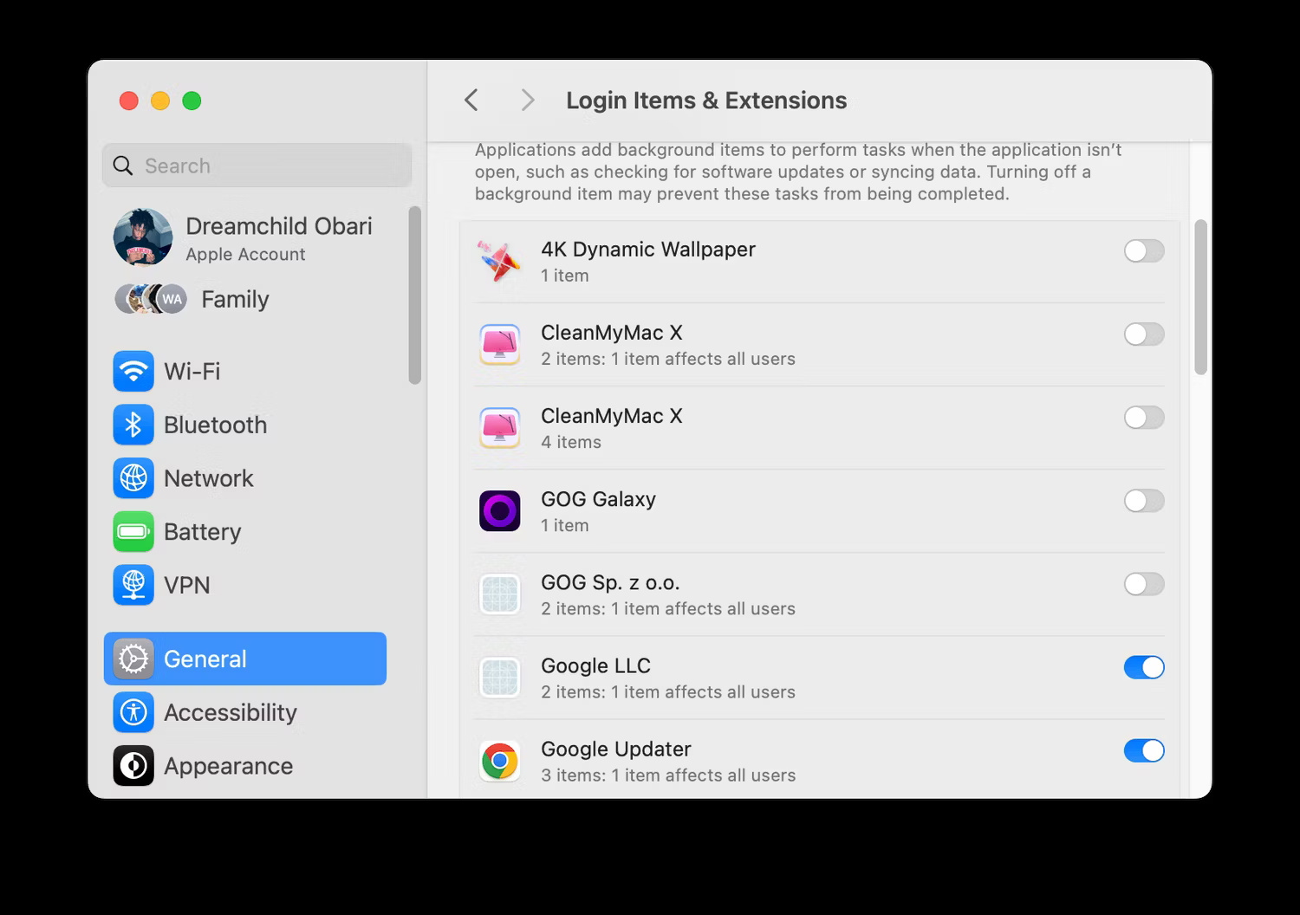
Task: Click the 4K Dynamic Wallpaper app icon
Action: click(x=499, y=260)
